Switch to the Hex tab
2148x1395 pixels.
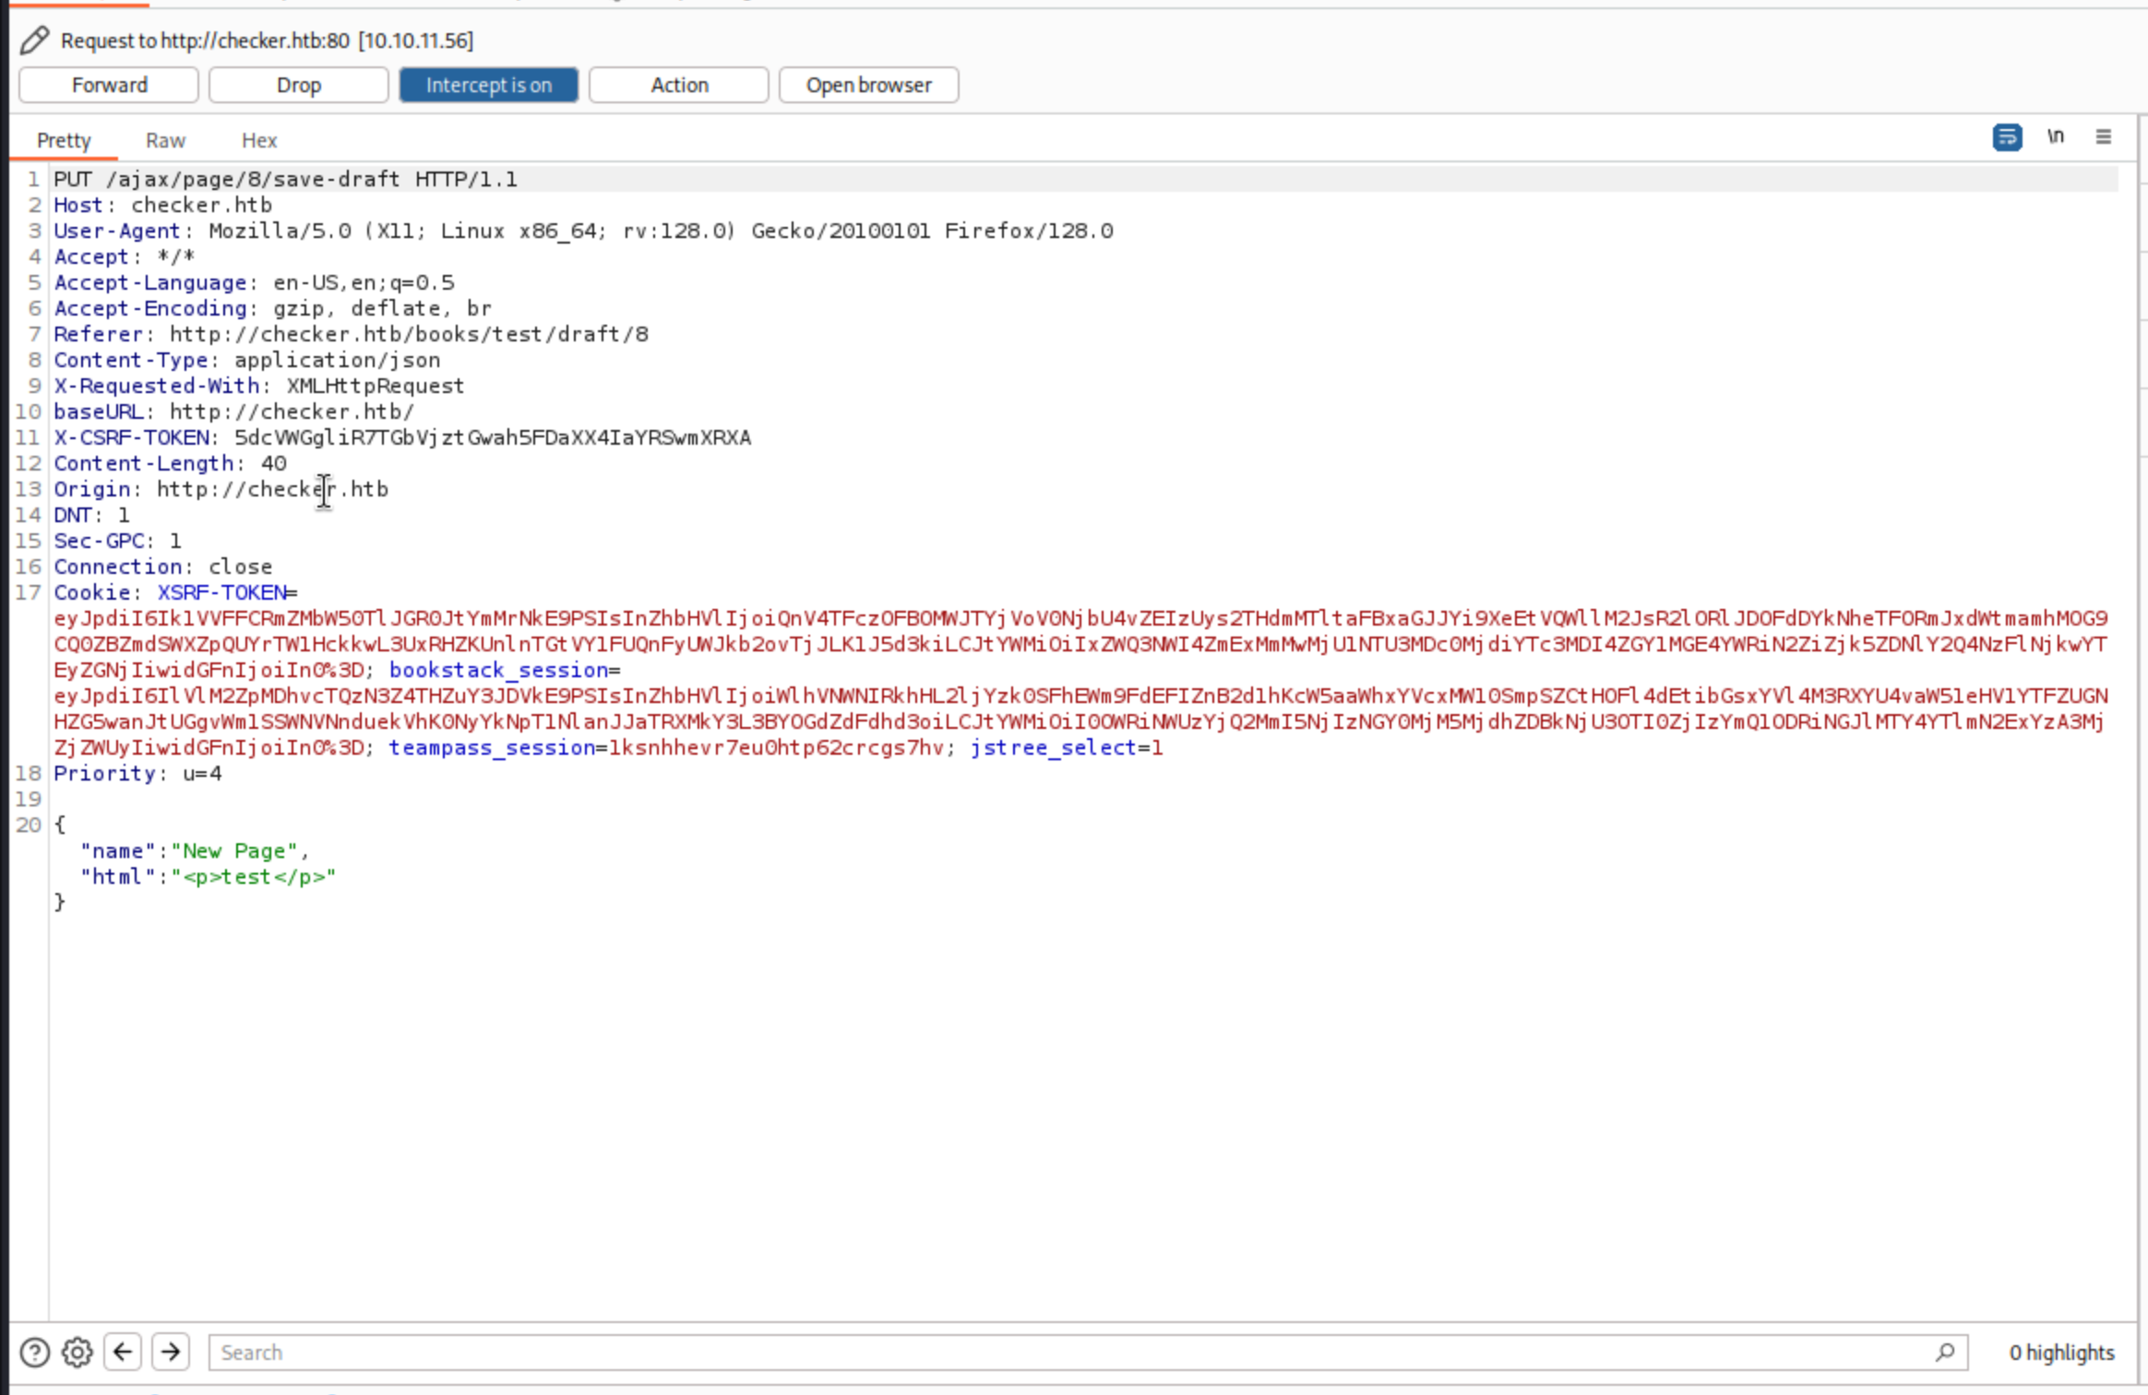point(259,140)
